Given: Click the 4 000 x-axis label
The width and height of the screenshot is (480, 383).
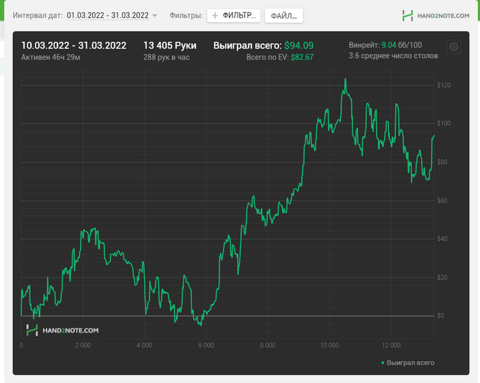Looking at the screenshot, I should pyautogui.click(x=145, y=345).
